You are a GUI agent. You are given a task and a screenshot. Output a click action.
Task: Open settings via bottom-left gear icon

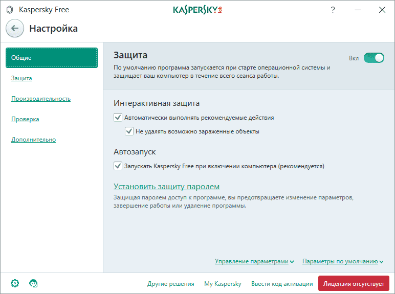[15, 283]
